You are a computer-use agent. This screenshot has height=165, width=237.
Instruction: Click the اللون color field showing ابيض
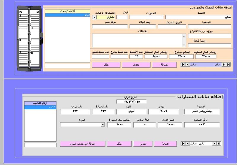pos(131,112)
